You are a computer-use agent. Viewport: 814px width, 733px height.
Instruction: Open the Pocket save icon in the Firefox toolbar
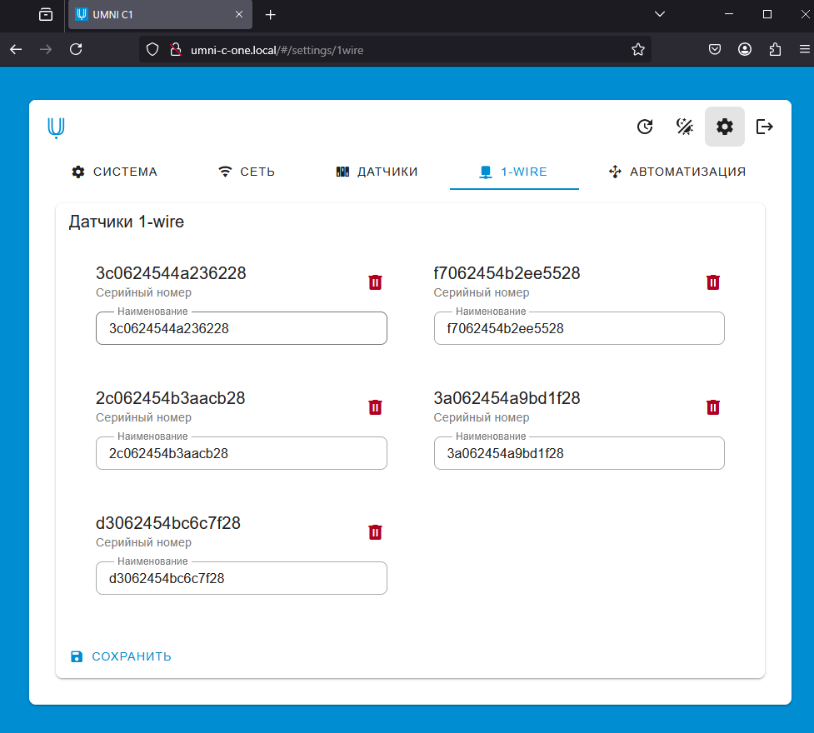pyautogui.click(x=715, y=50)
